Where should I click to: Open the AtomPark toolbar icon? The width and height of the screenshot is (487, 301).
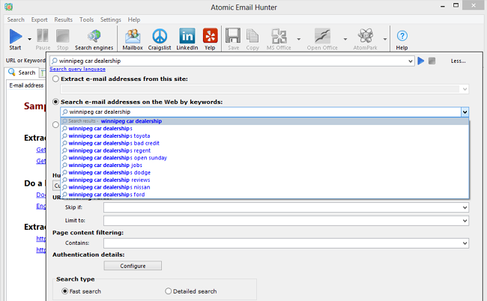coord(366,37)
